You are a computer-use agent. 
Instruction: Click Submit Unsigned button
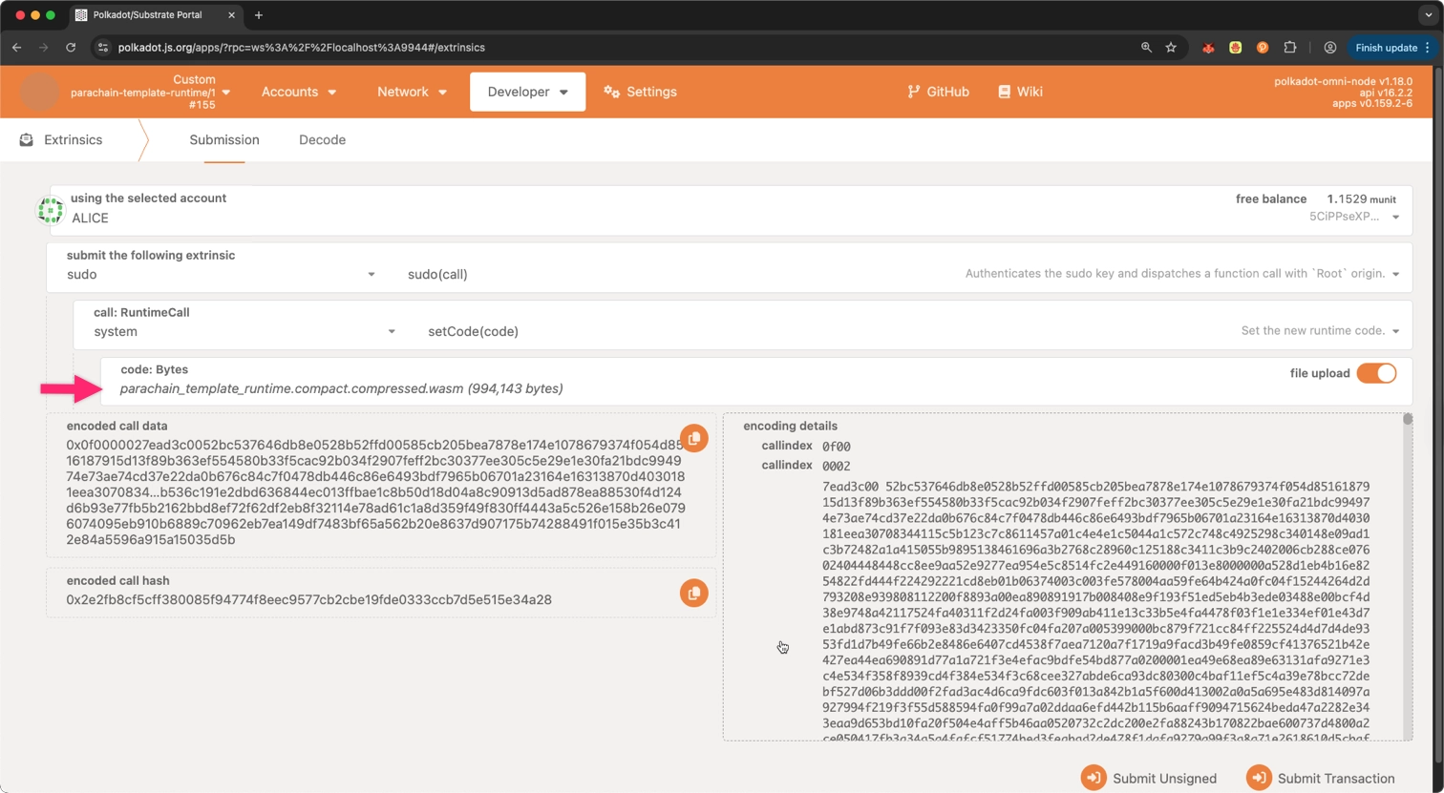(x=1149, y=778)
